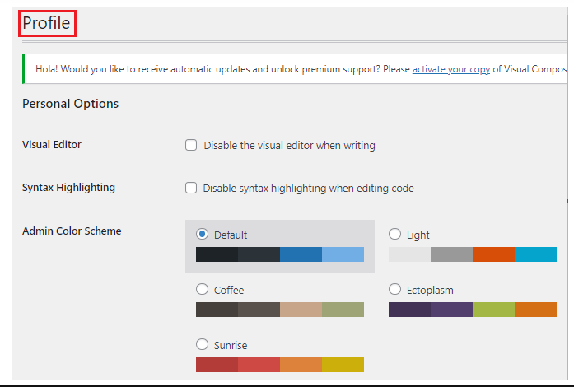Switch to the Sunrise color scheme

click(x=202, y=344)
